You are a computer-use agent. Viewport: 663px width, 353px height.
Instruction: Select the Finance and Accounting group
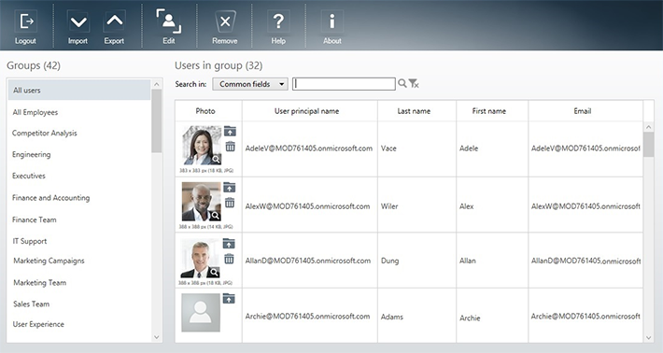pyautogui.click(x=50, y=198)
